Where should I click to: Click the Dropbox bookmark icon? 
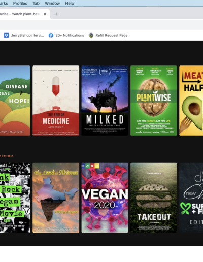point(7,35)
